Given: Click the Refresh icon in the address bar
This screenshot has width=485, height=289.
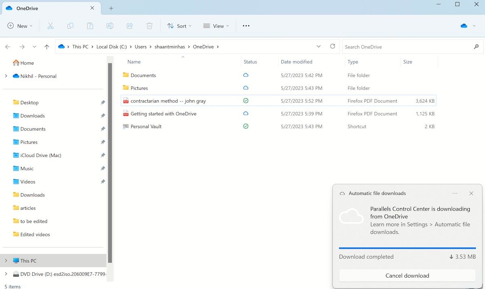Looking at the screenshot, I should 333,46.
